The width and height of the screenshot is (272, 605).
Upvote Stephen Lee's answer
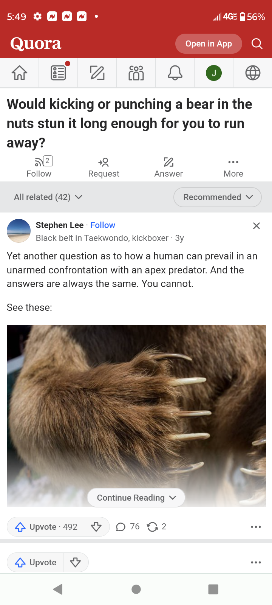coord(46,527)
